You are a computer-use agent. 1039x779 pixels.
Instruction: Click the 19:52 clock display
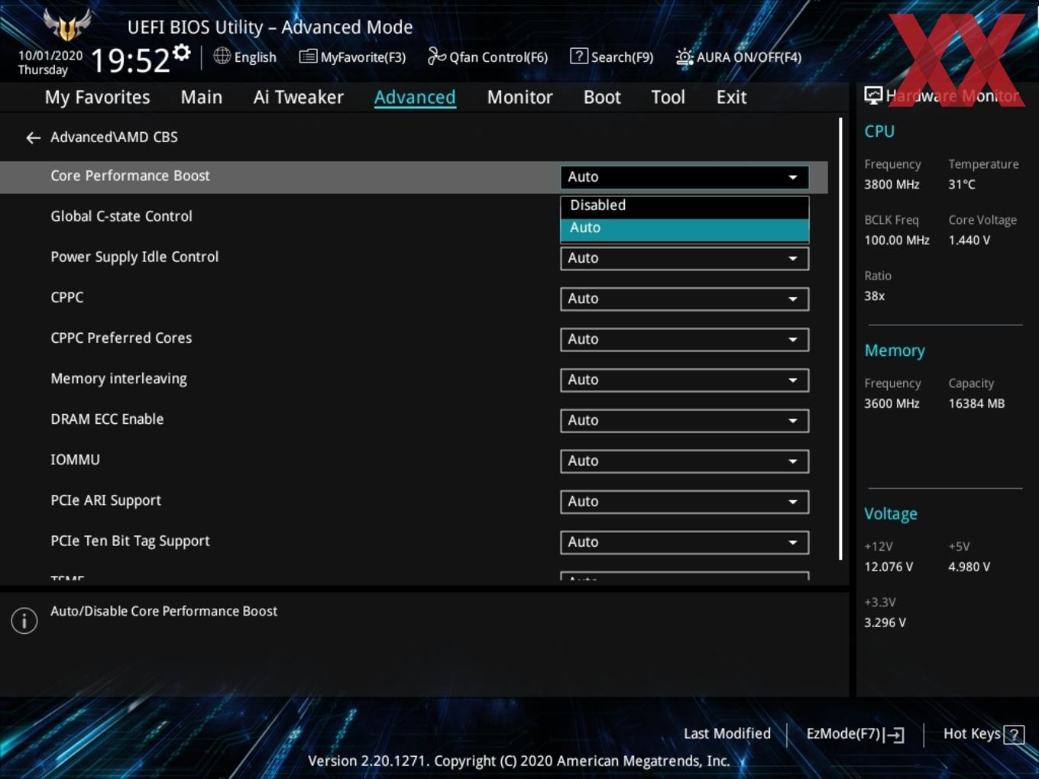[x=130, y=60]
